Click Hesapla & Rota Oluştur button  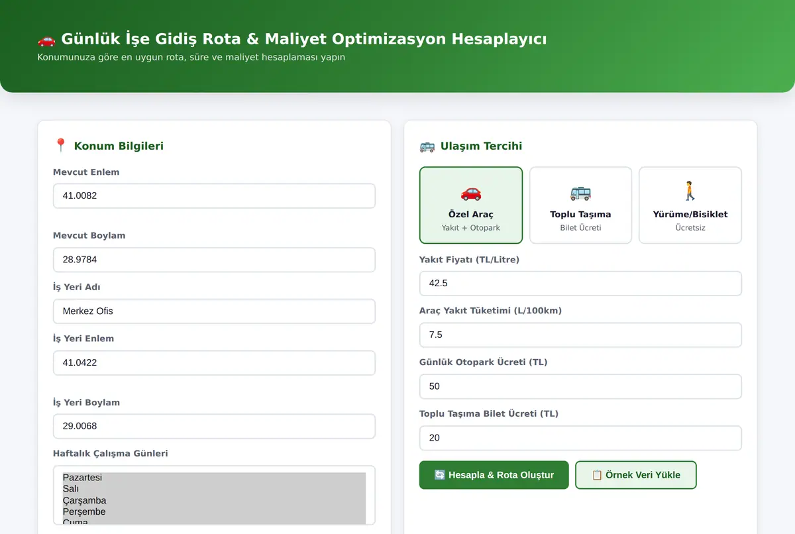[494, 475]
